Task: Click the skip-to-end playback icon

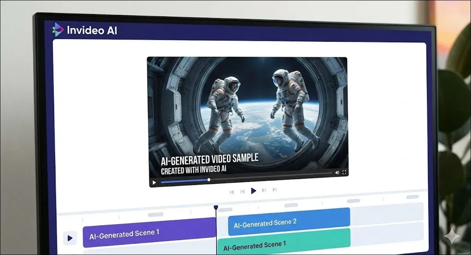Action: tap(275, 190)
